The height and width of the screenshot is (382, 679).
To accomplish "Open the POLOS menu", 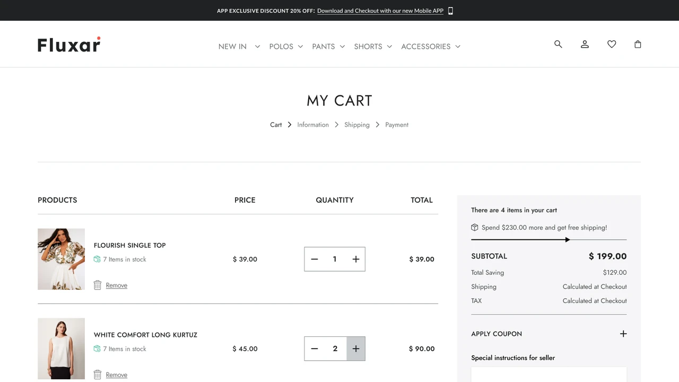I will coord(281,46).
